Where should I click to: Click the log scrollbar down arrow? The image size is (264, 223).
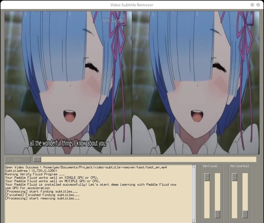[194, 221]
